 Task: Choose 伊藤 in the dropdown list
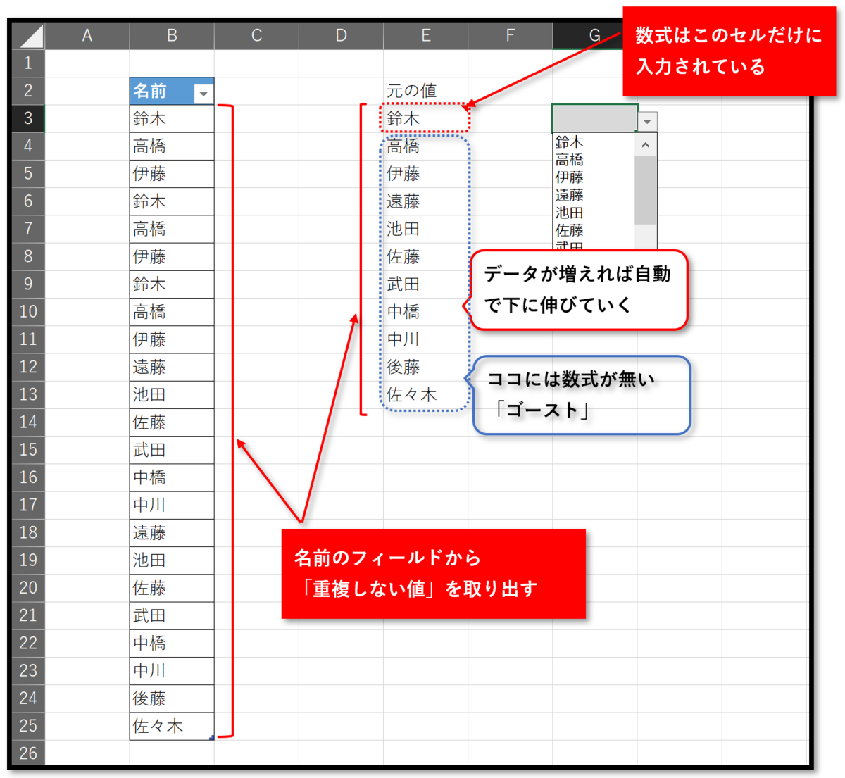[x=594, y=177]
